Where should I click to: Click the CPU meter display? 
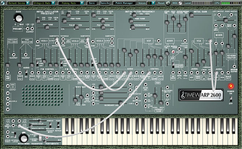231,3
